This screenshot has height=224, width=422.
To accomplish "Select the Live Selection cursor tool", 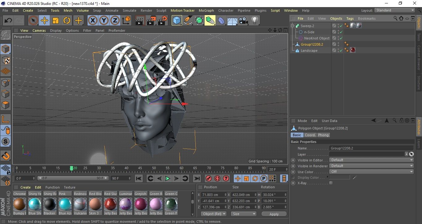I will click(x=33, y=21).
